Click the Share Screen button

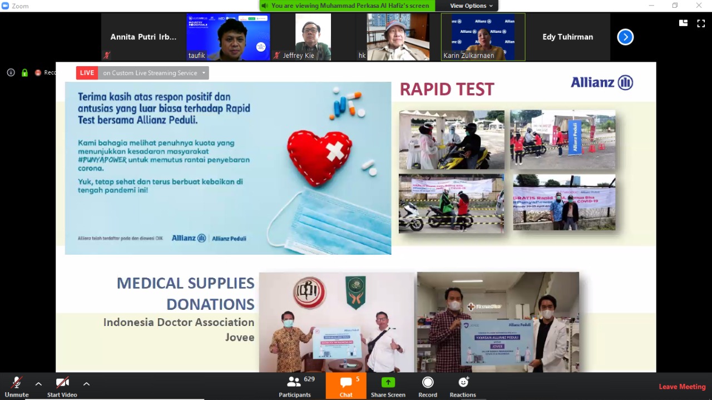tap(388, 387)
